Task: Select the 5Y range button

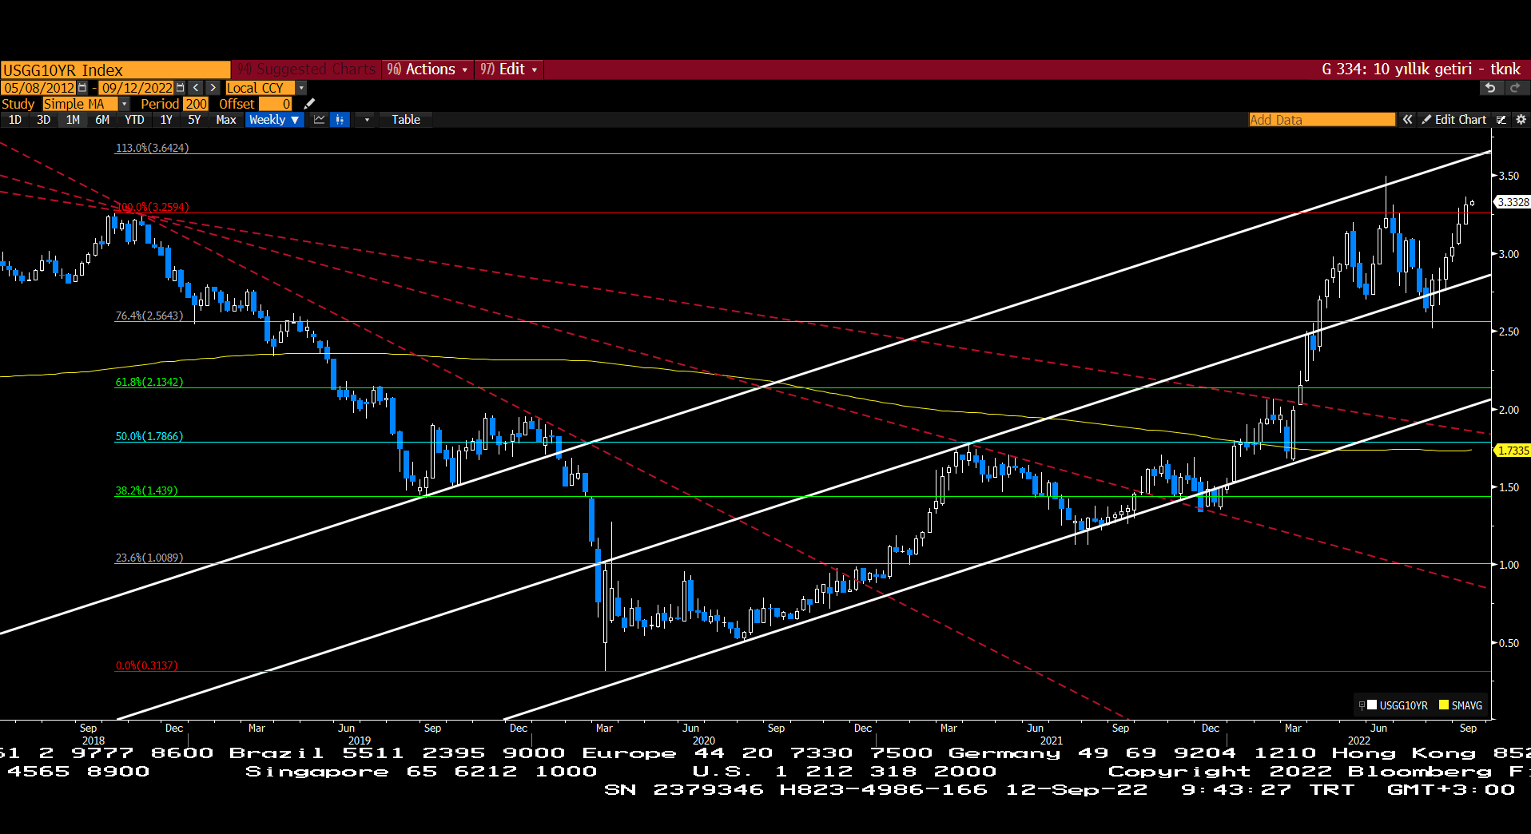Action: 194,120
